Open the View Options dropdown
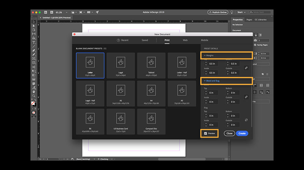 coord(74,12)
